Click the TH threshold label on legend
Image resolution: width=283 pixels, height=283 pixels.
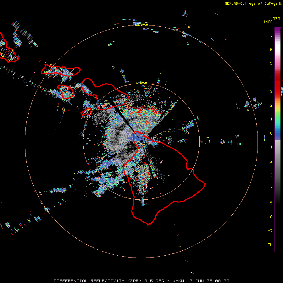point(270,245)
